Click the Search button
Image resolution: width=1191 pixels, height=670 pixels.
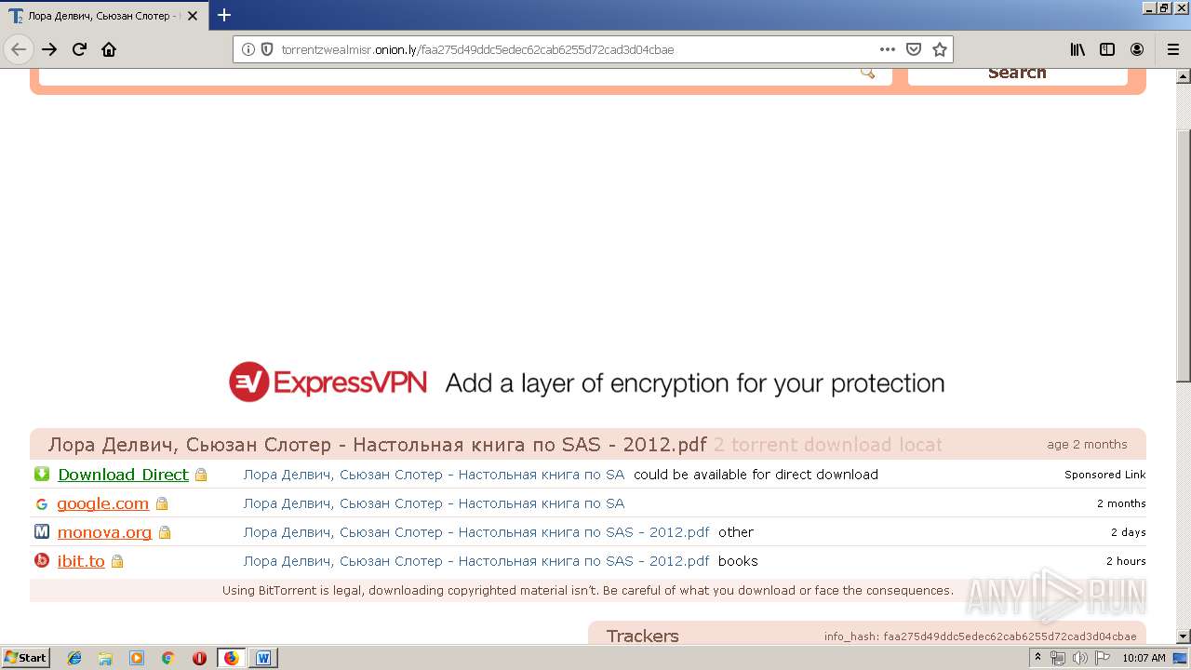[1017, 74]
